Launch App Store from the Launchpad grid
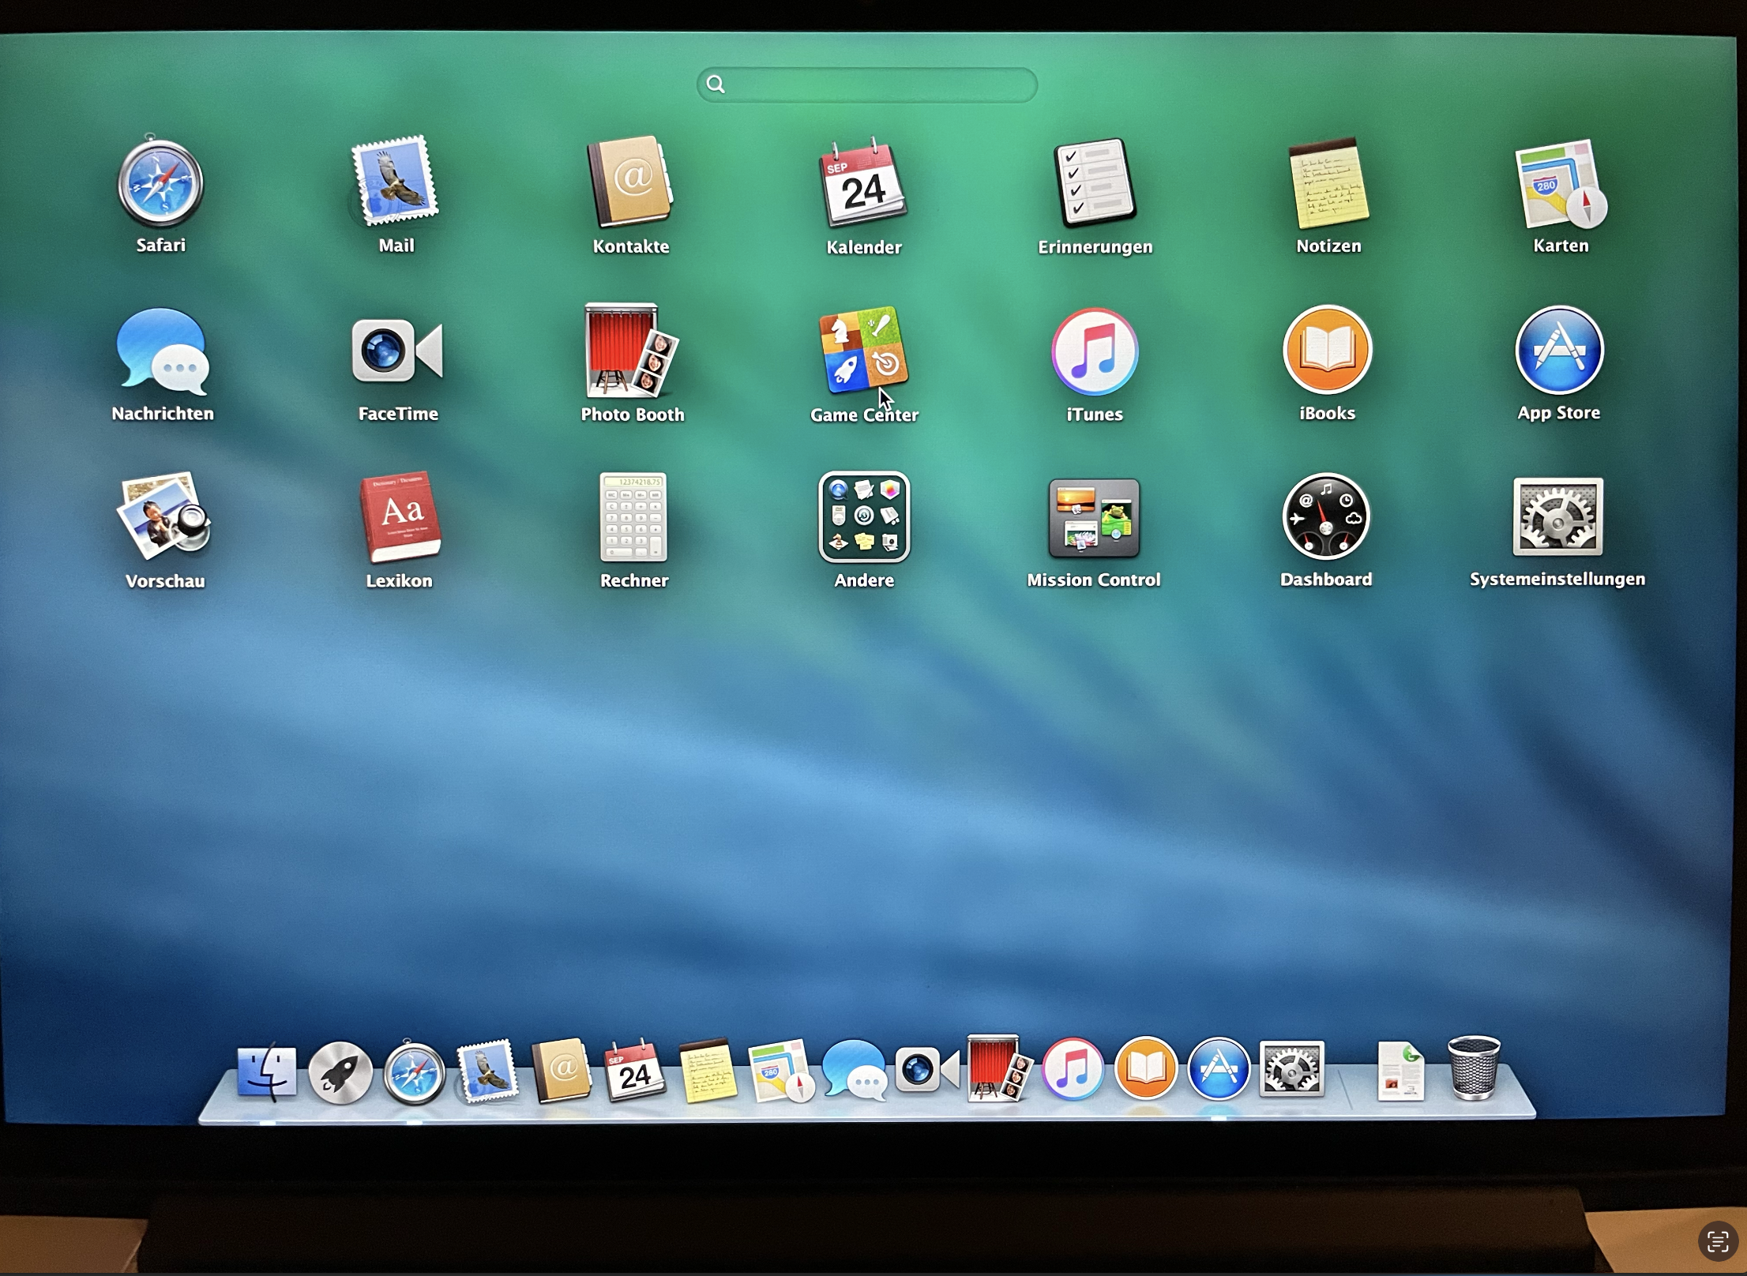Image resolution: width=1747 pixels, height=1276 pixels. pyautogui.click(x=1559, y=350)
